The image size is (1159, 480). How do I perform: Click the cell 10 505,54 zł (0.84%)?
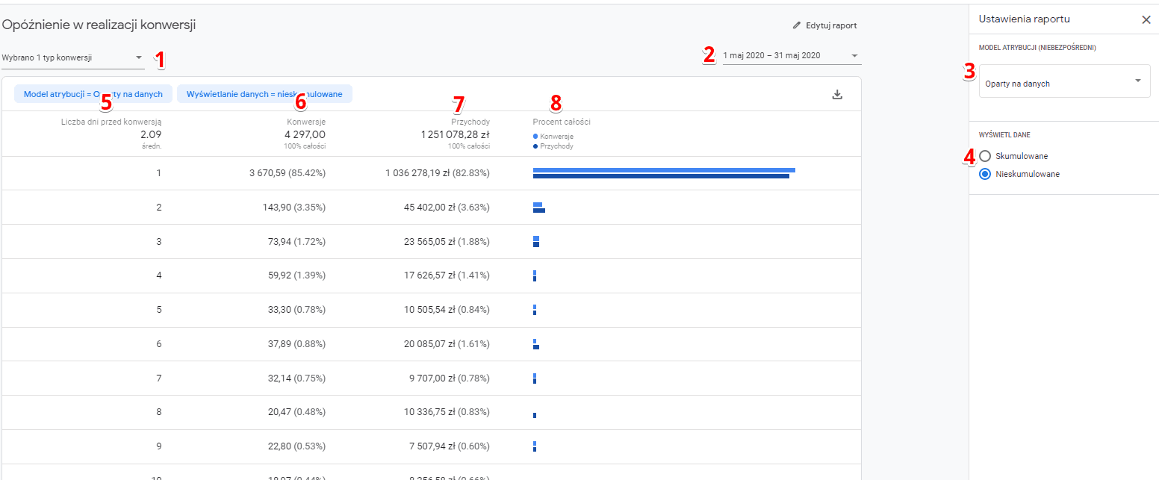(x=447, y=310)
